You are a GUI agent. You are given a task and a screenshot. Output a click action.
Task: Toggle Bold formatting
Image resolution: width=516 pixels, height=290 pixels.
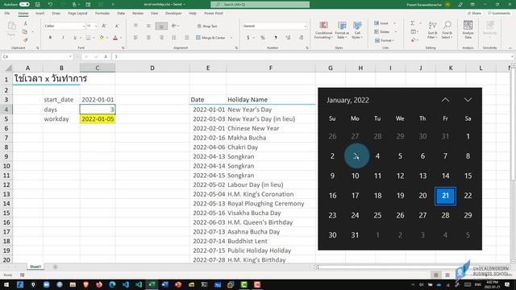(50, 38)
